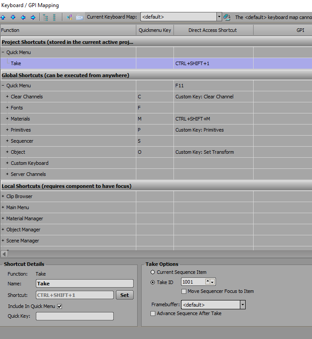Select the Take ID radio button
Screen dimensions: 312x339
tap(153, 282)
